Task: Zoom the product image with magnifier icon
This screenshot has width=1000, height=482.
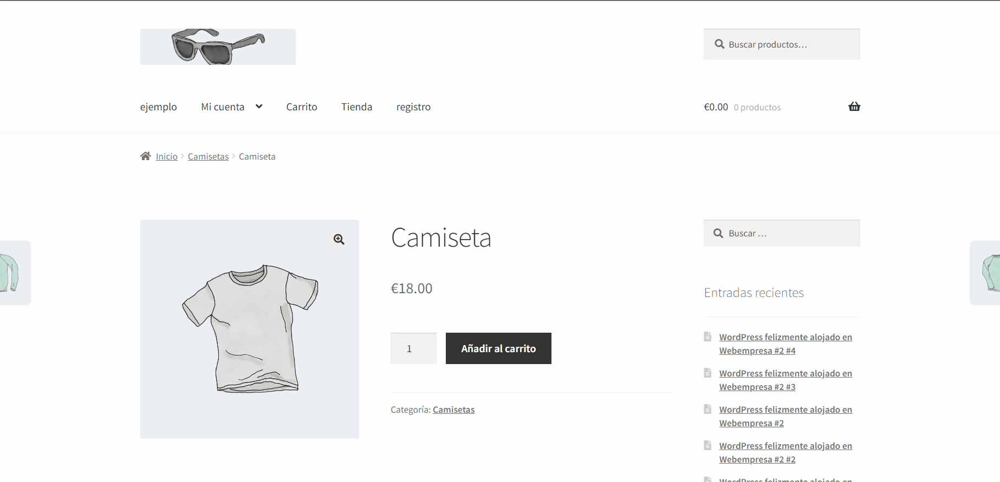Action: (339, 239)
